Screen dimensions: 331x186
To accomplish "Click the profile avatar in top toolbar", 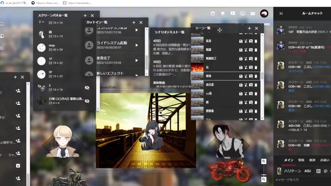I will point(264,13).
